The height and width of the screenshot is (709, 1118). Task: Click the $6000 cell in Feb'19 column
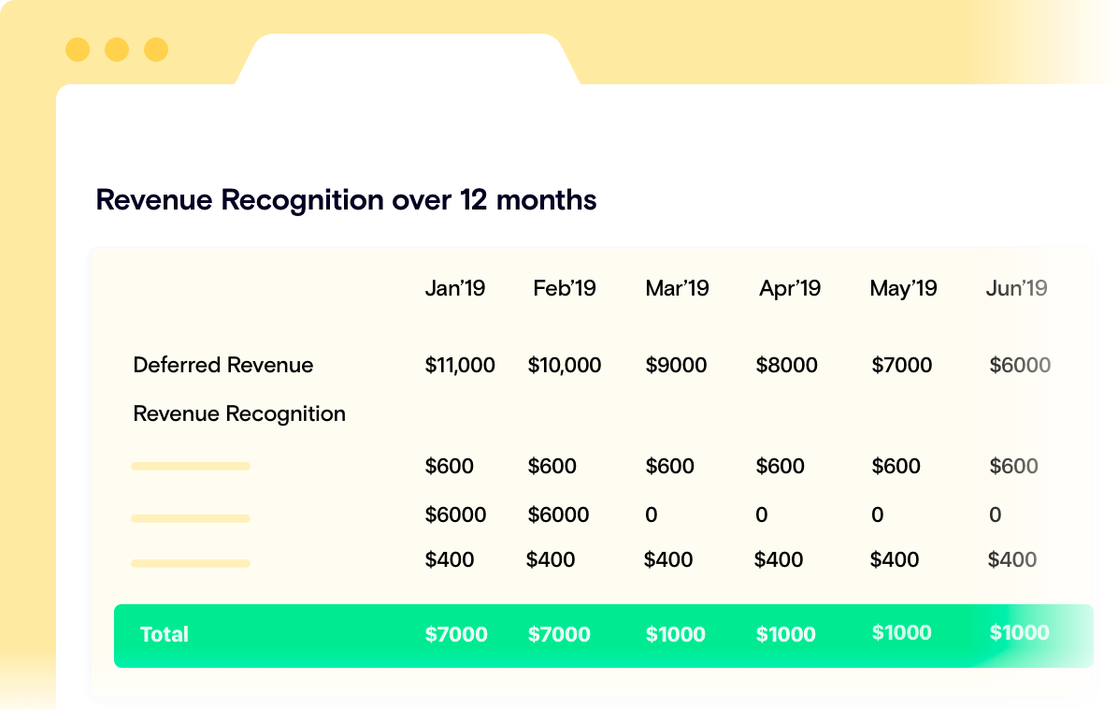pos(558,514)
